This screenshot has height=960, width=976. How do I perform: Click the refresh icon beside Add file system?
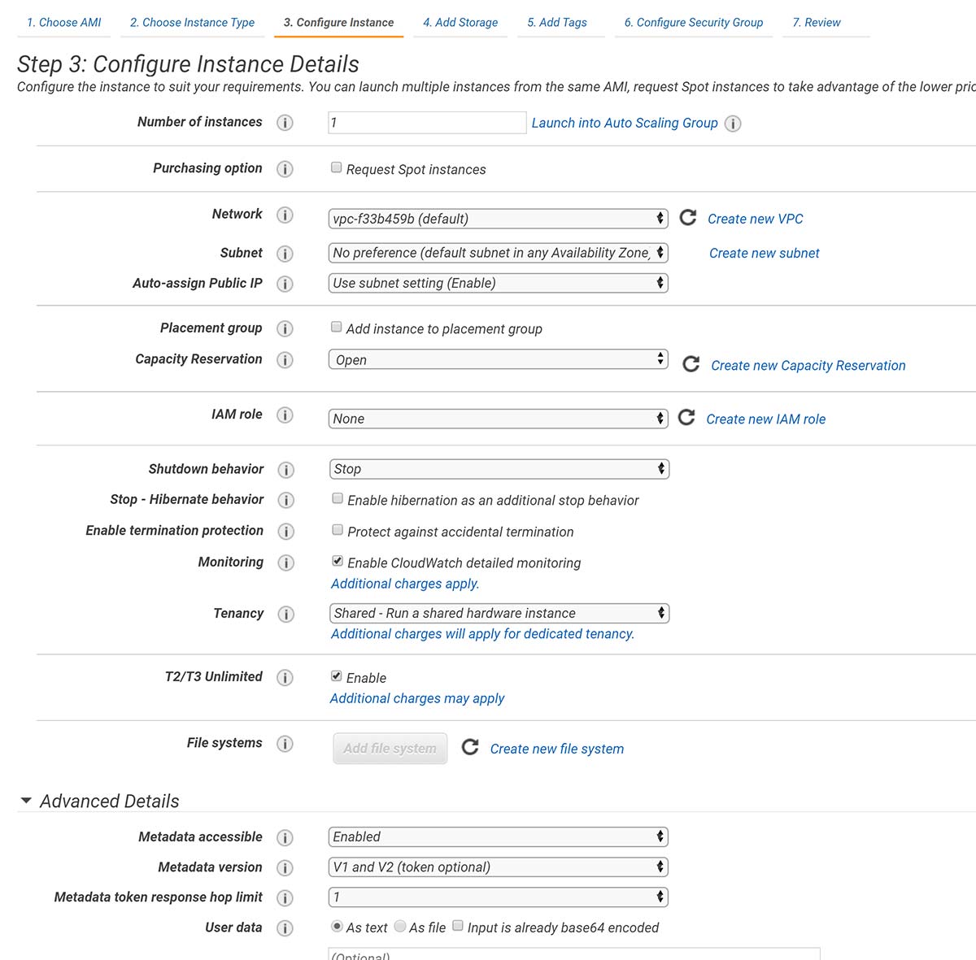pyautogui.click(x=470, y=746)
